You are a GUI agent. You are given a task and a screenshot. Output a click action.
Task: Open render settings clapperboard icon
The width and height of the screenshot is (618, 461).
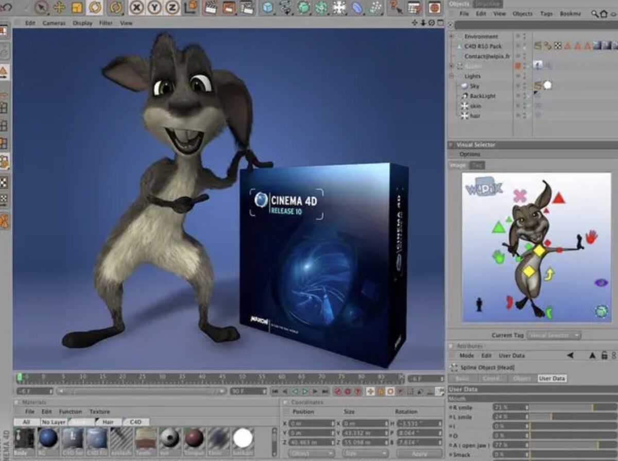pos(247,7)
